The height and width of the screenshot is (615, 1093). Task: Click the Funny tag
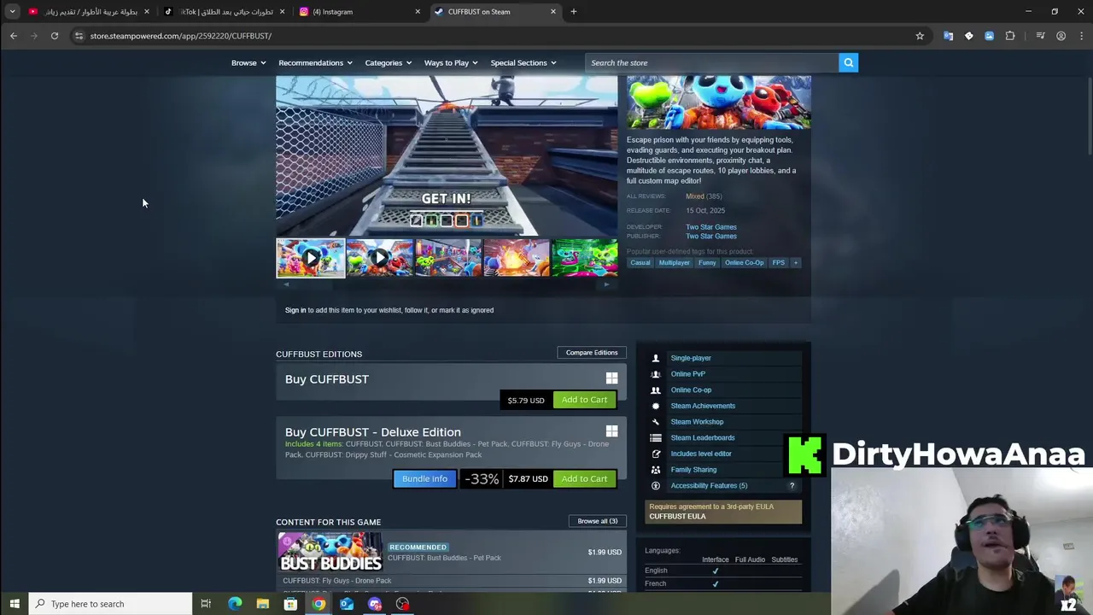coord(707,263)
